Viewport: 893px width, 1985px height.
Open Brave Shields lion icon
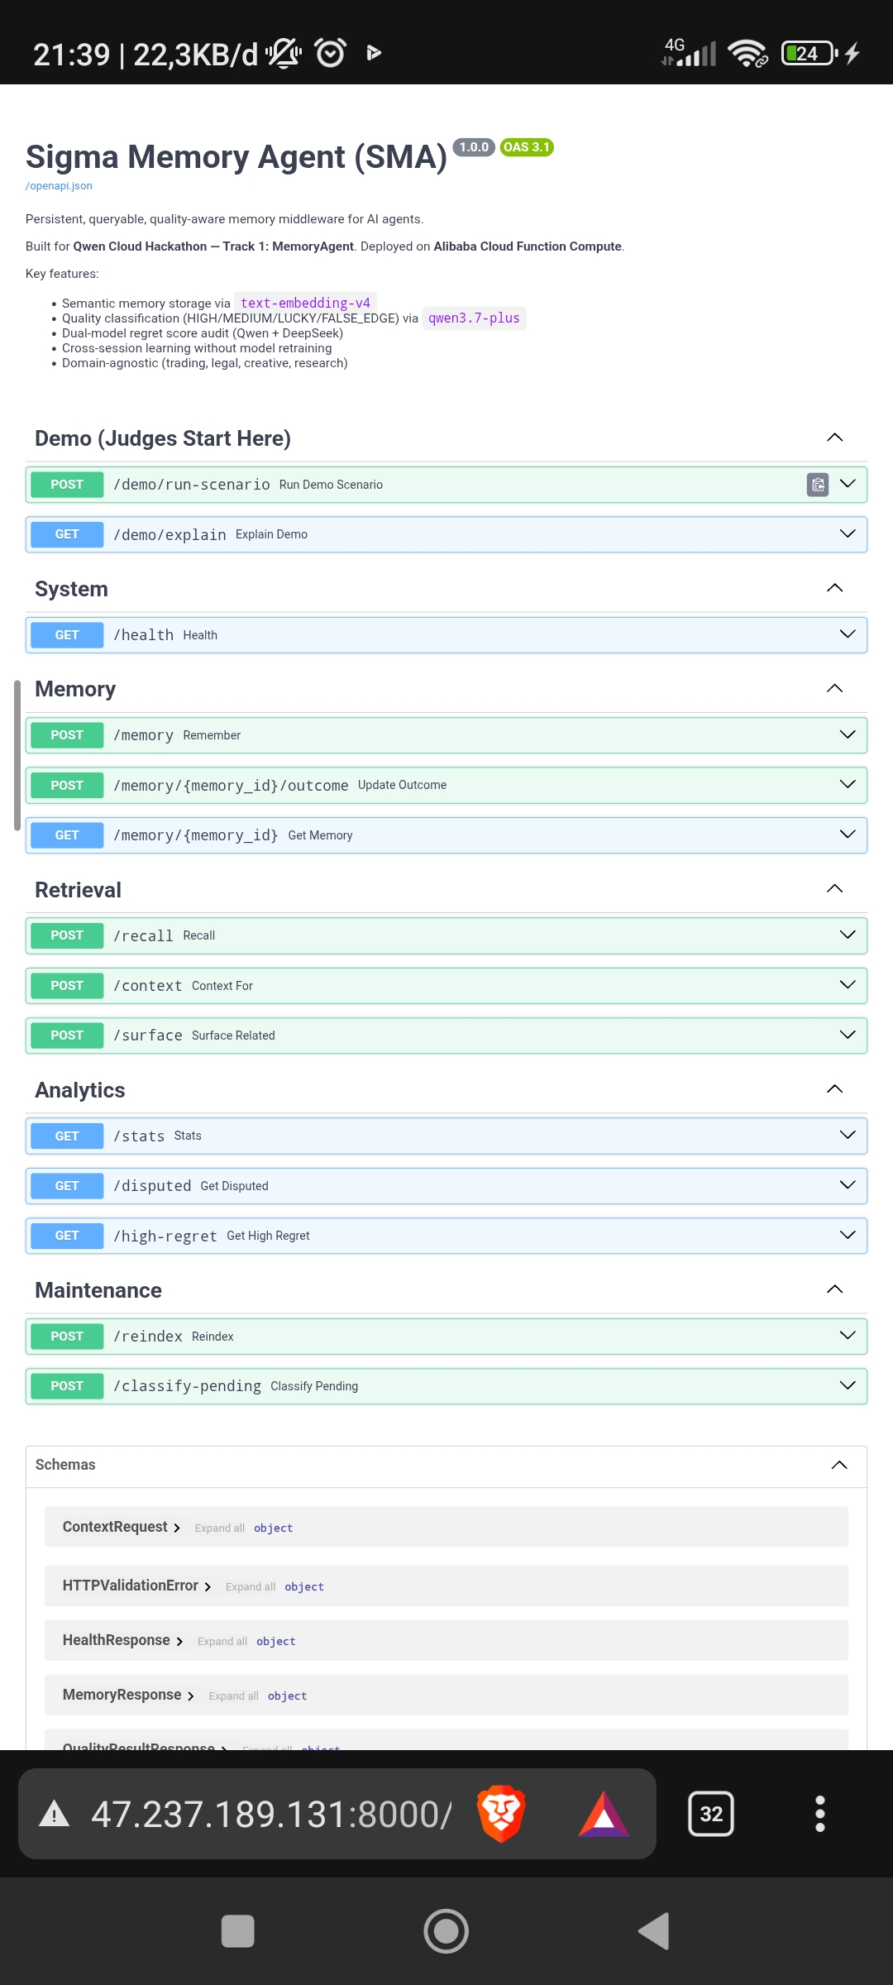tap(501, 1814)
